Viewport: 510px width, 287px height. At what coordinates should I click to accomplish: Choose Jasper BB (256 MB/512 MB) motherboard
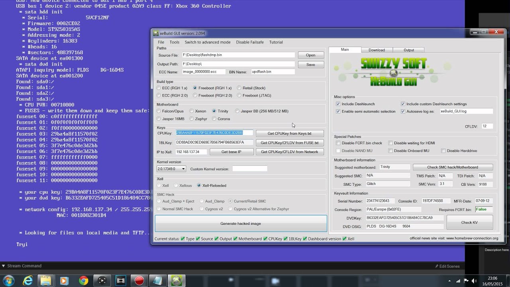(x=262, y=111)
